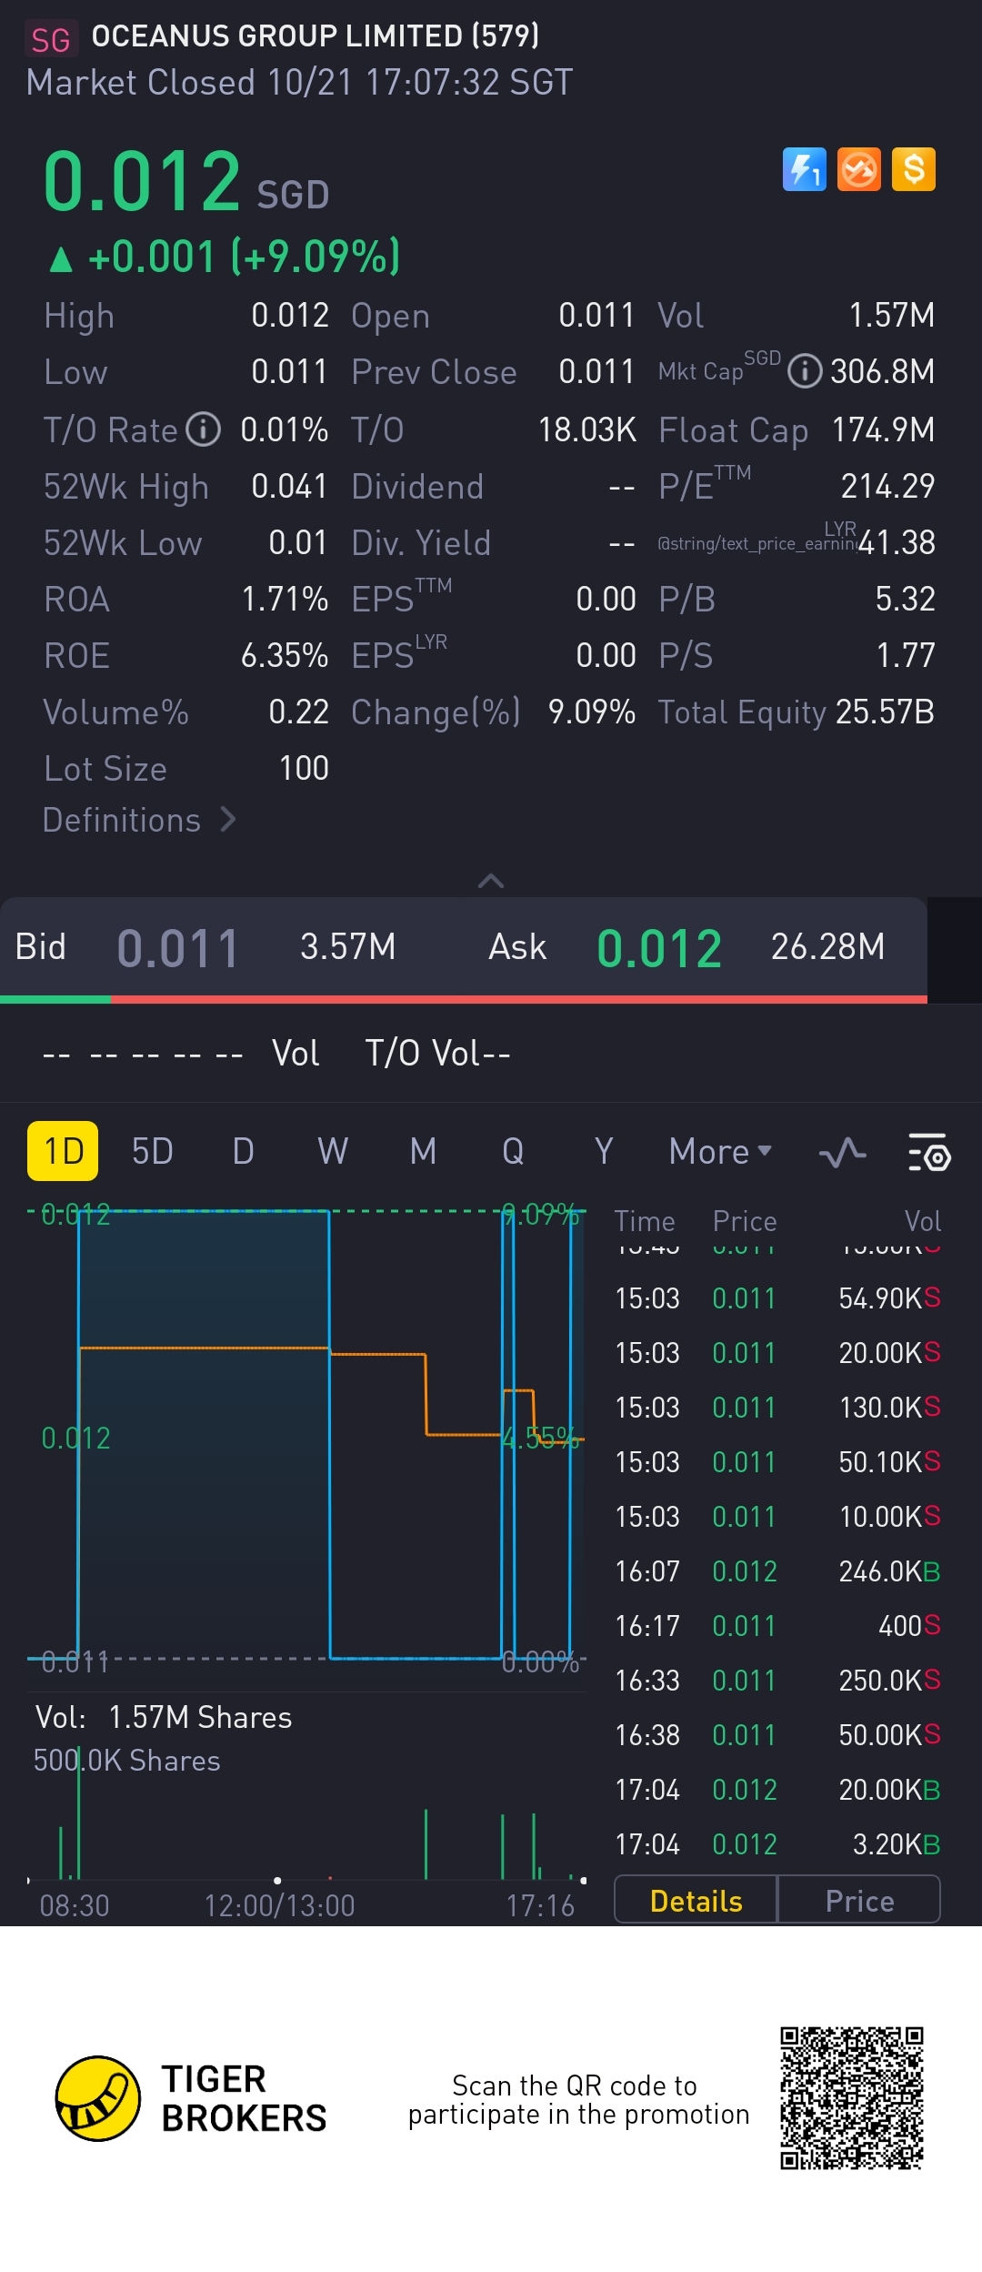Open the chart indicator waveform icon

point(842,1152)
